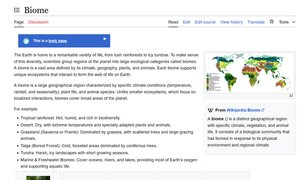Click the Translate link
The width and height of the screenshot is (306, 180).
256,22
